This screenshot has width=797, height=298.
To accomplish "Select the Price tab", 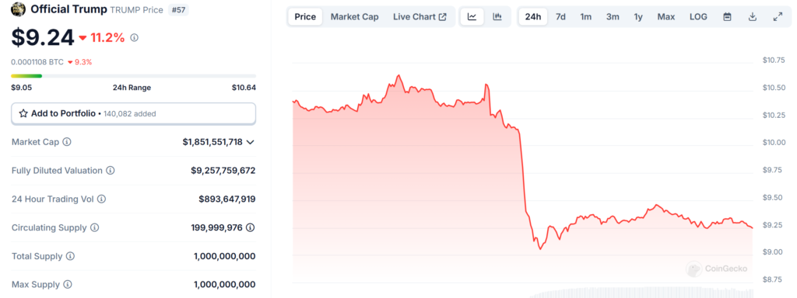I will 305,17.
